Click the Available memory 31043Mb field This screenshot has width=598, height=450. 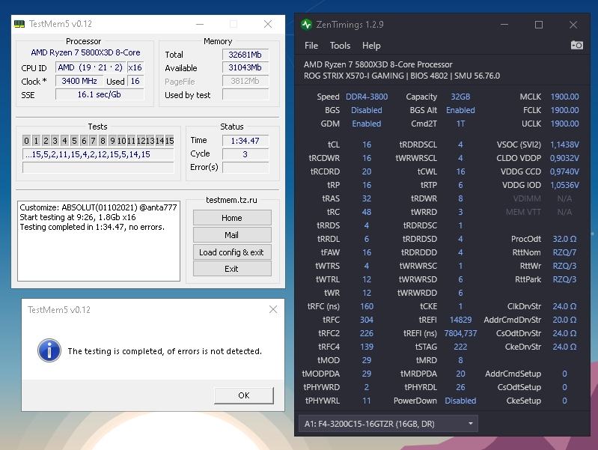[245, 67]
